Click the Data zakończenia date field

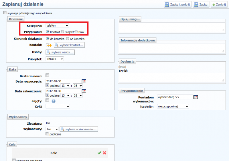63,91
